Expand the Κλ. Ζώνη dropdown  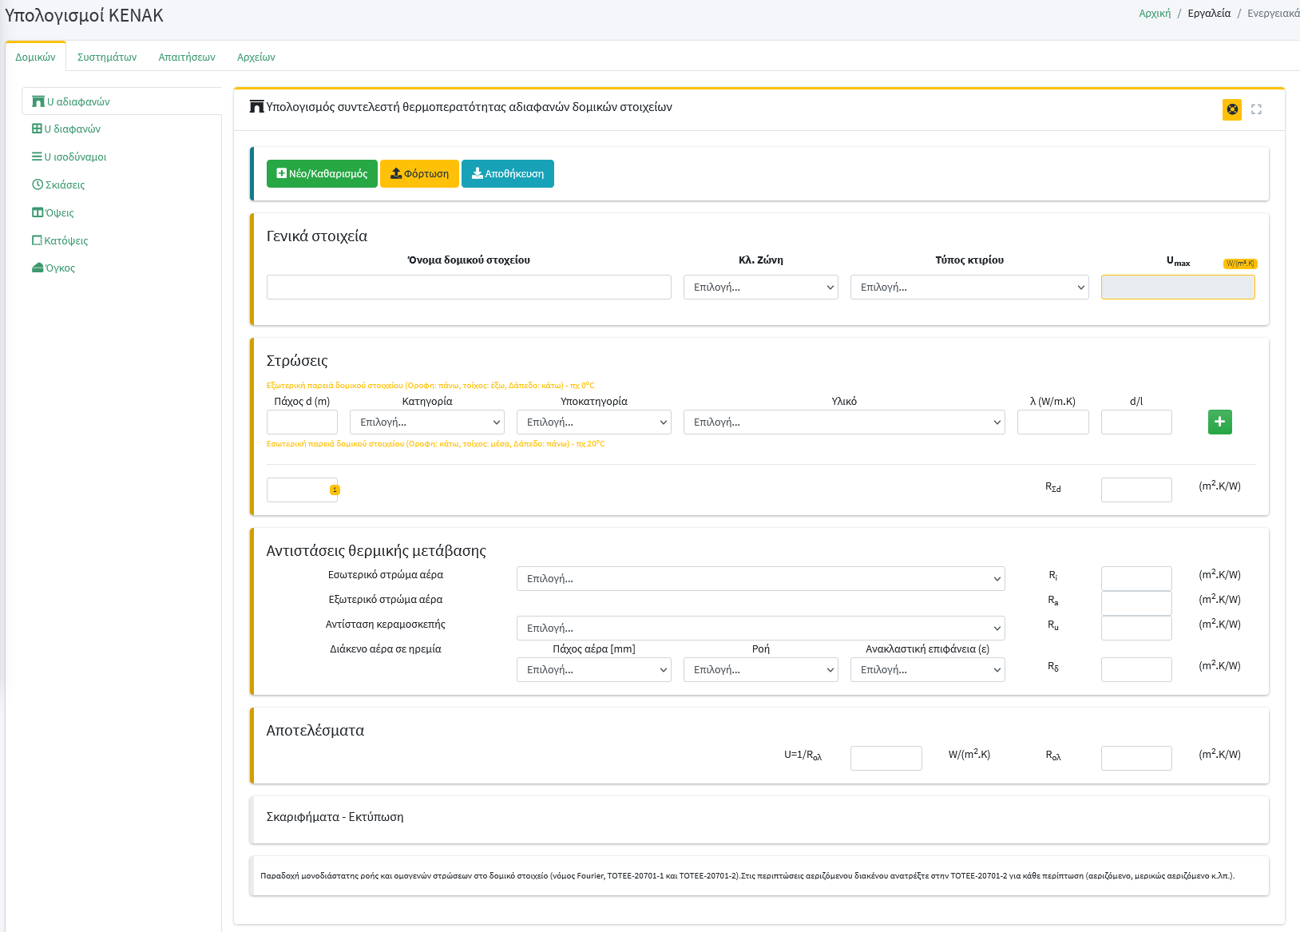click(x=760, y=288)
